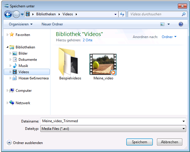Screen dimensions: 190x152
Task: Open the Organisieren menu
Action: (21, 24)
